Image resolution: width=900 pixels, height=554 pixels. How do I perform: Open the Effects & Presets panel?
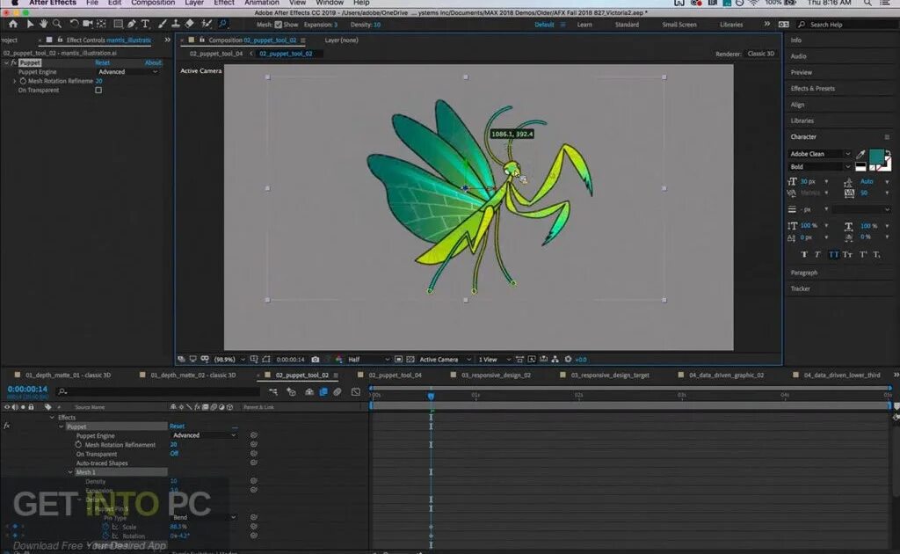[x=813, y=89]
